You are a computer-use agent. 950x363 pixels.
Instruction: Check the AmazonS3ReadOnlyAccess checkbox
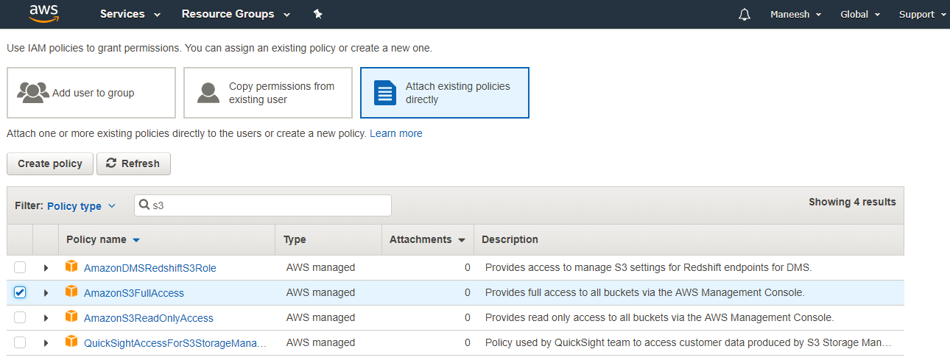click(x=20, y=317)
